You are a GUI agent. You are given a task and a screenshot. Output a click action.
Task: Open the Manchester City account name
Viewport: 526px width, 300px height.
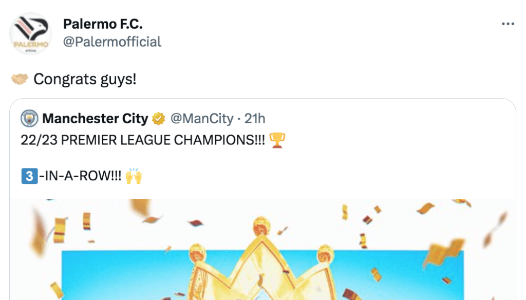pyautogui.click(x=95, y=119)
